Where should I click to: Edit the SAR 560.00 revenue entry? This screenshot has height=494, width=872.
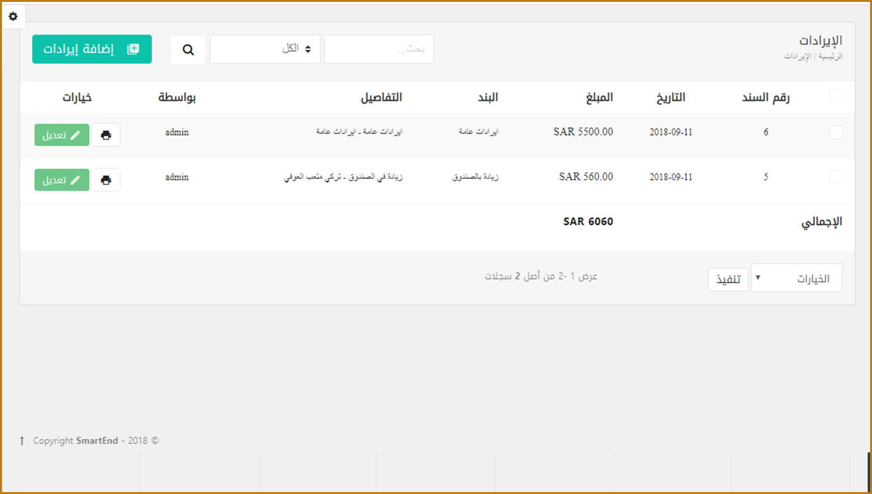[x=62, y=180]
